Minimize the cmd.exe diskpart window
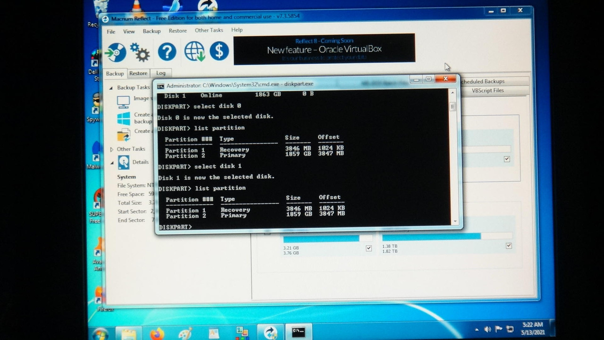604x340 pixels. (x=416, y=80)
